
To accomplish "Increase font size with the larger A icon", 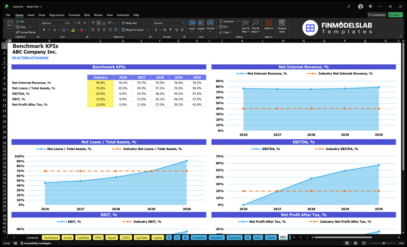I will pyautogui.click(x=79, y=23).
